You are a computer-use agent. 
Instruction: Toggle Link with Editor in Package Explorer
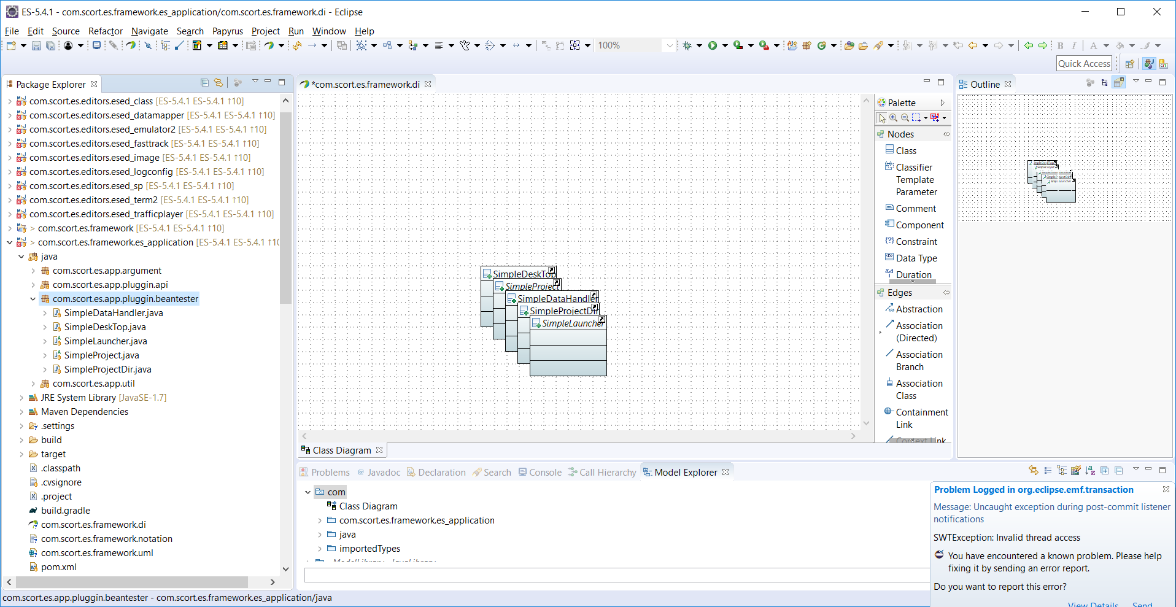tap(218, 83)
